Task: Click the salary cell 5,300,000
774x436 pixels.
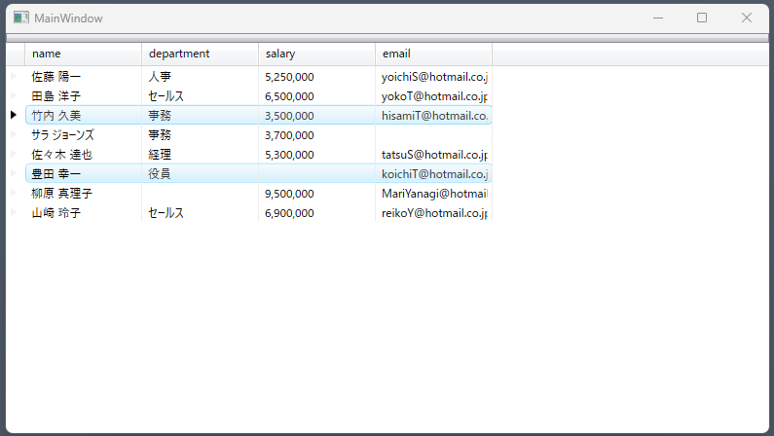Action: pyautogui.click(x=317, y=154)
